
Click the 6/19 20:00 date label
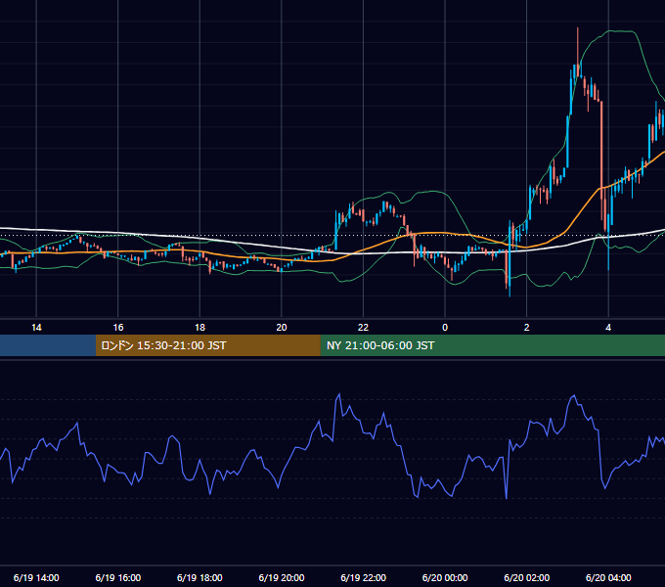(x=282, y=577)
